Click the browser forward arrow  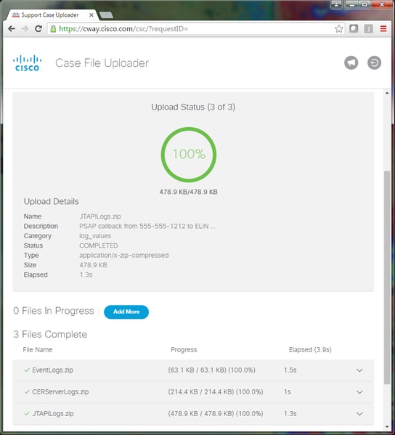click(x=25, y=29)
